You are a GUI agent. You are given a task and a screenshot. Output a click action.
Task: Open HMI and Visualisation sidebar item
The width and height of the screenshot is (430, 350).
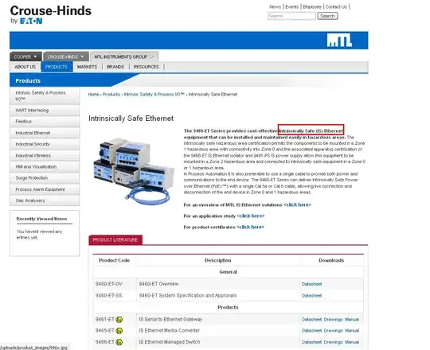[45, 167]
